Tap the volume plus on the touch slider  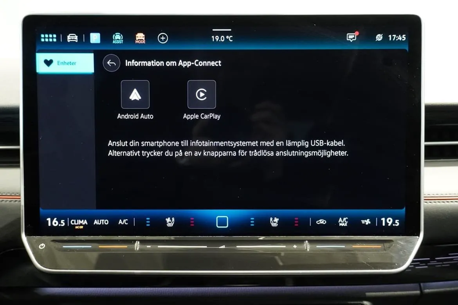pos(295,247)
